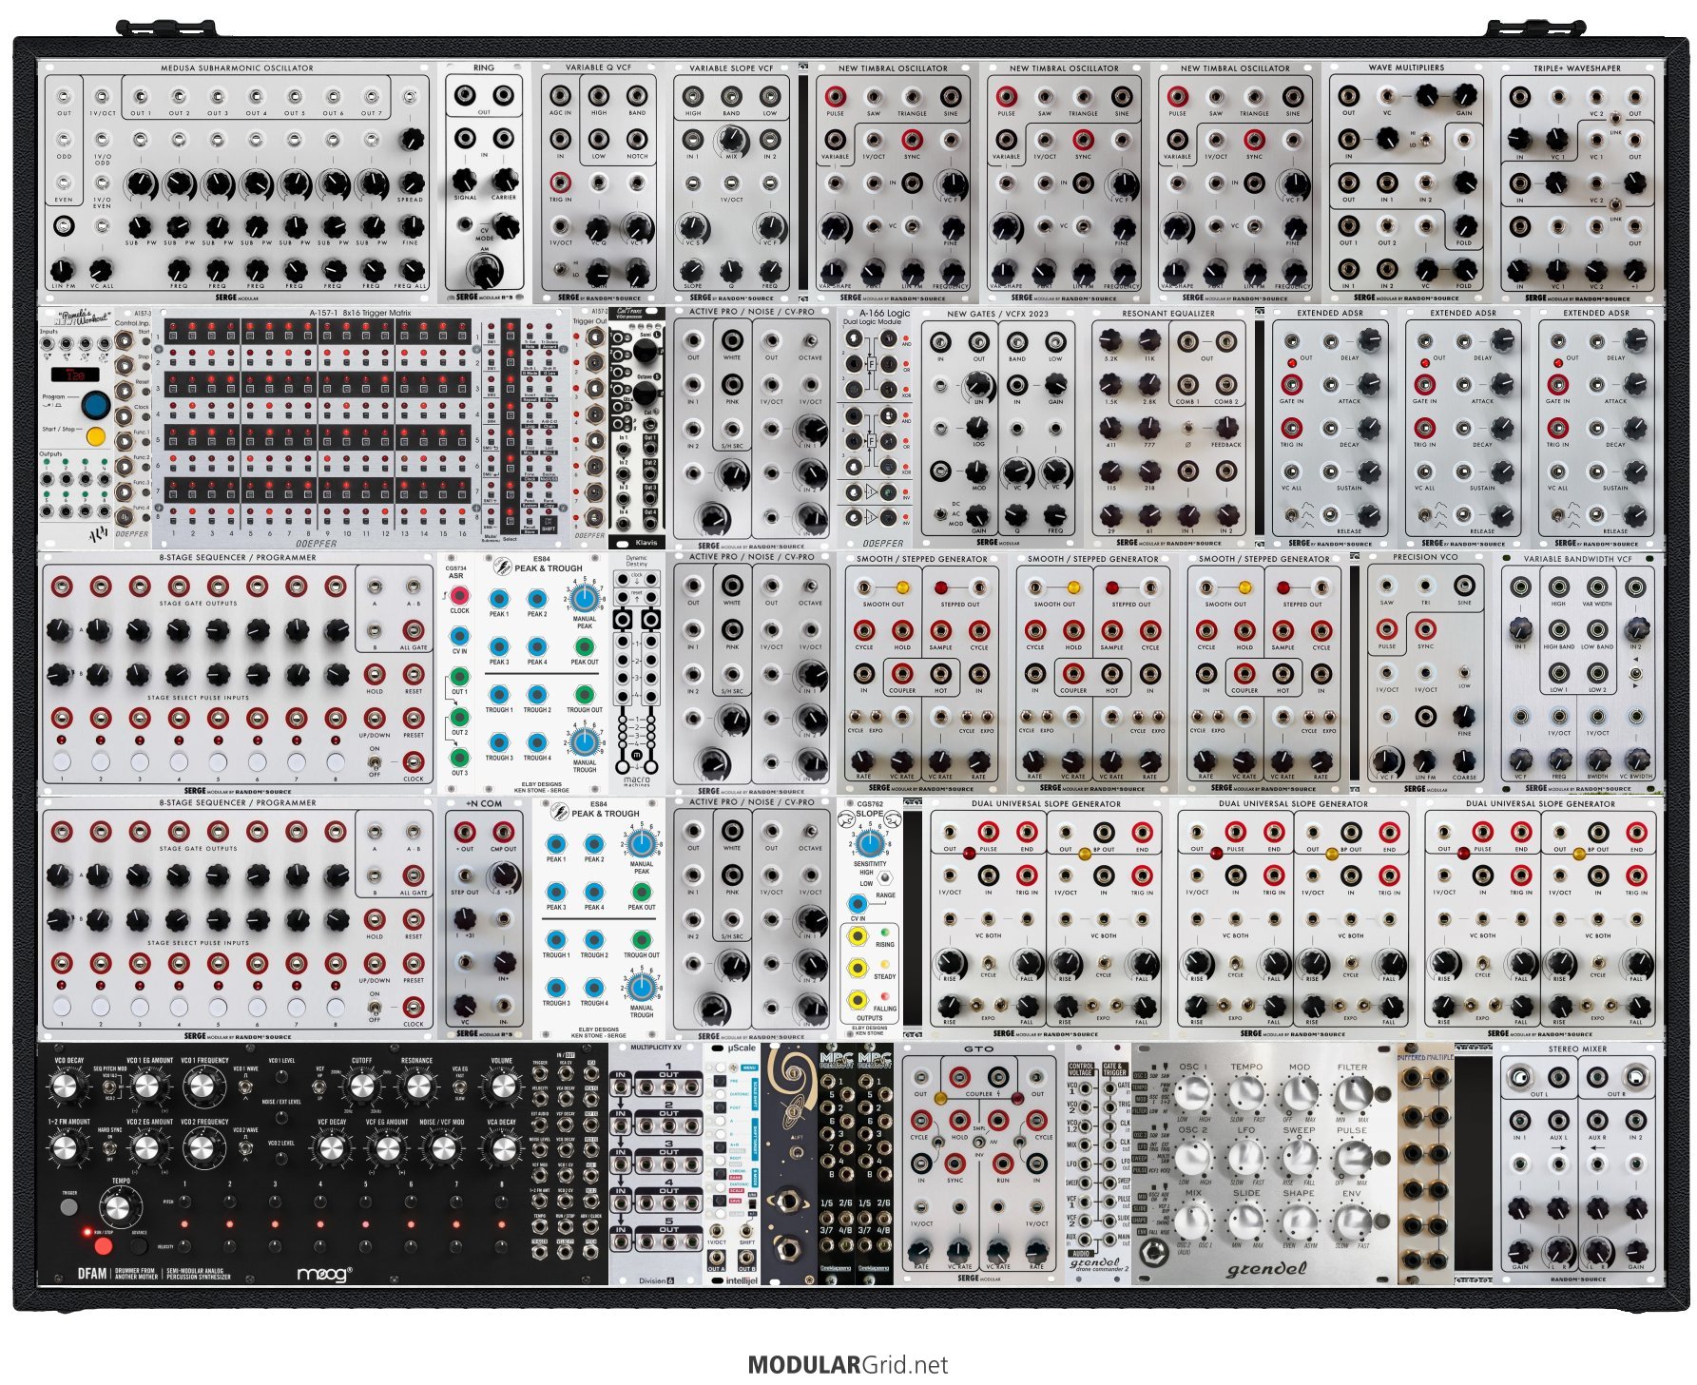Click the moog logo on the DFAM
This screenshot has height=1385, width=1697.
(x=324, y=1274)
